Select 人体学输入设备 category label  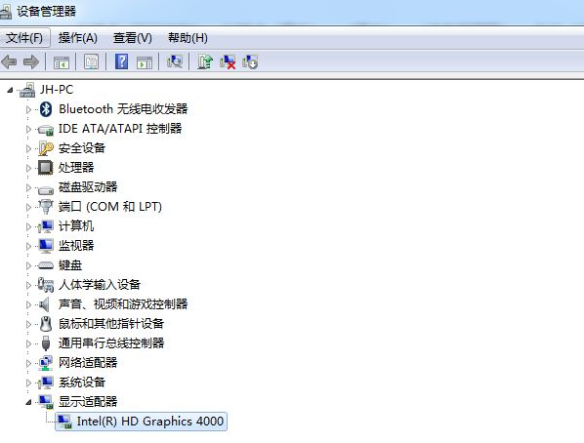pos(100,284)
